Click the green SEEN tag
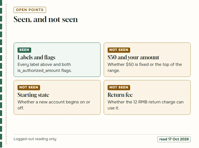 [24, 50]
